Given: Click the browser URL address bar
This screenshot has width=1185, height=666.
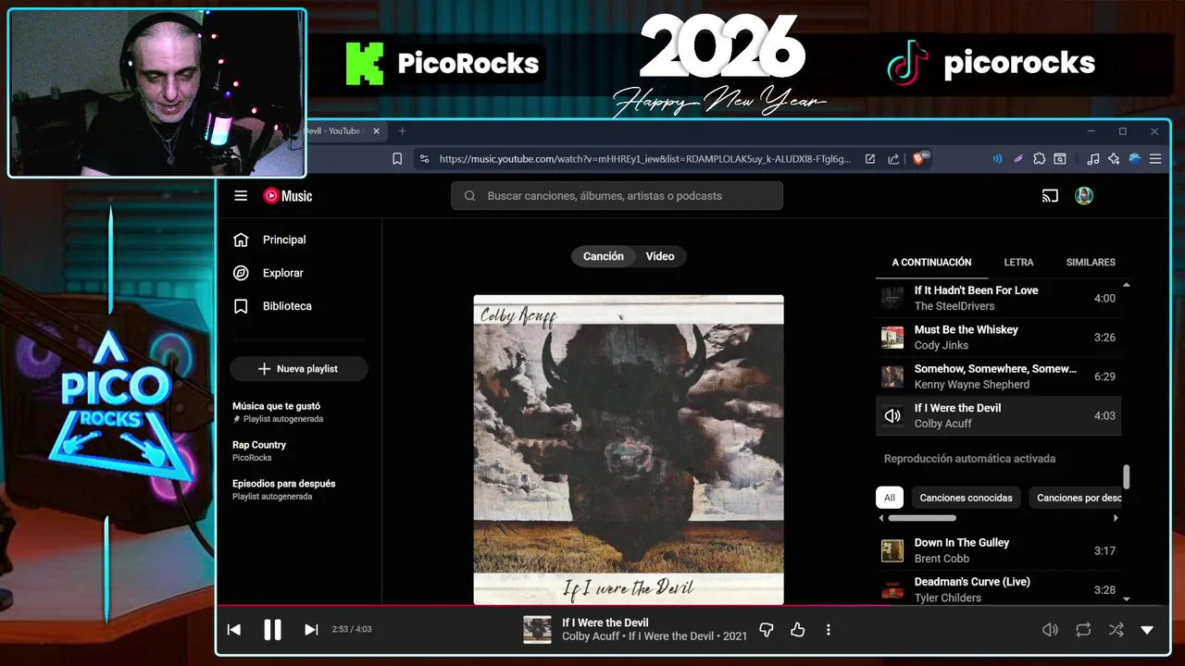Looking at the screenshot, I should (644, 159).
